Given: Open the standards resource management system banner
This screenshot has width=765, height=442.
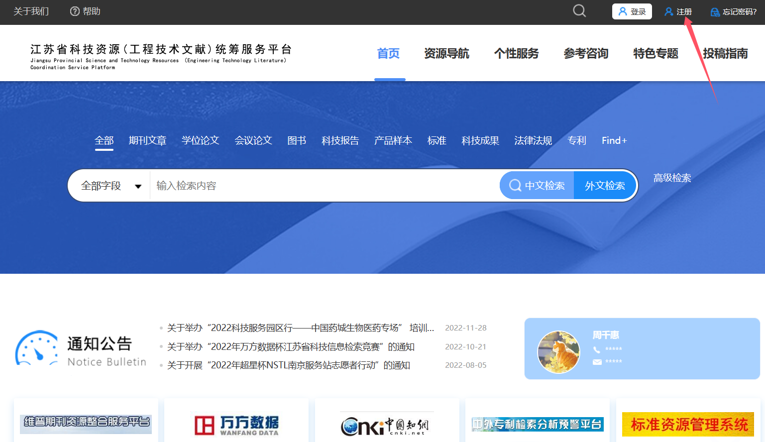Looking at the screenshot, I should [x=688, y=424].
